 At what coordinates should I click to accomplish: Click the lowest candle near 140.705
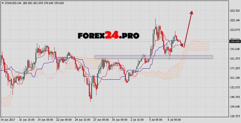coord(90,97)
